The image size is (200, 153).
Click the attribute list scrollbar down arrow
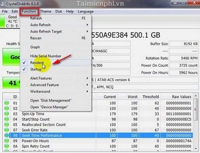(196, 149)
